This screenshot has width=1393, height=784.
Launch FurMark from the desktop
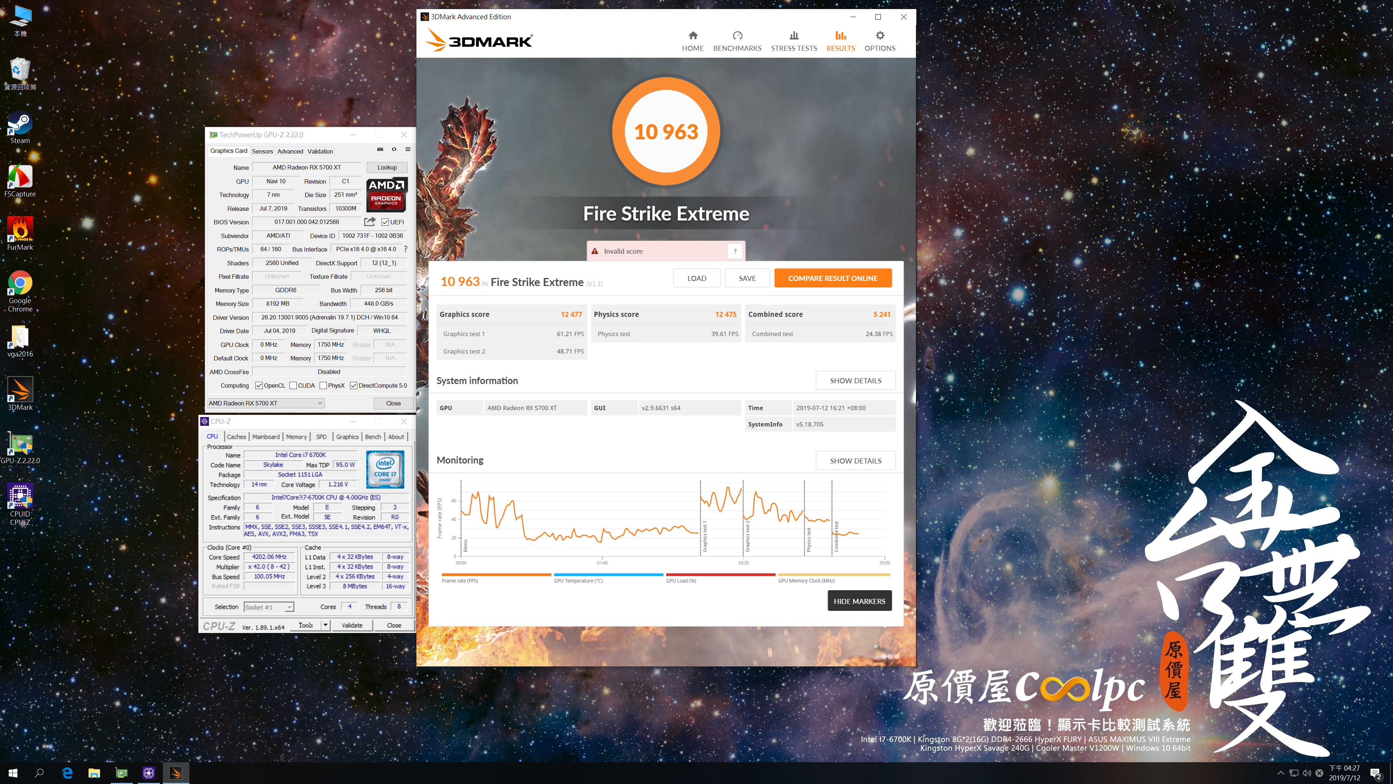tap(20, 234)
